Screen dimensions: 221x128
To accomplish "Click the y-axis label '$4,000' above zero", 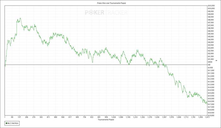I will tap(211, 42).
